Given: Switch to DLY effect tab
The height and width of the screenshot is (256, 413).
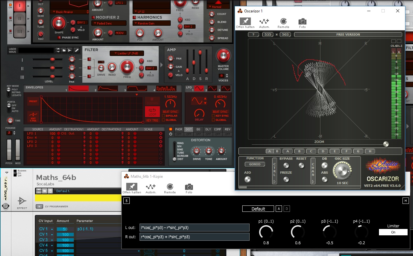Looking at the screenshot, I should (x=208, y=129).
